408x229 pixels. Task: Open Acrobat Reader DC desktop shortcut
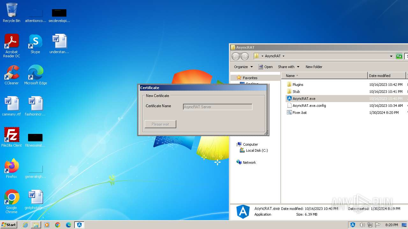point(11,45)
